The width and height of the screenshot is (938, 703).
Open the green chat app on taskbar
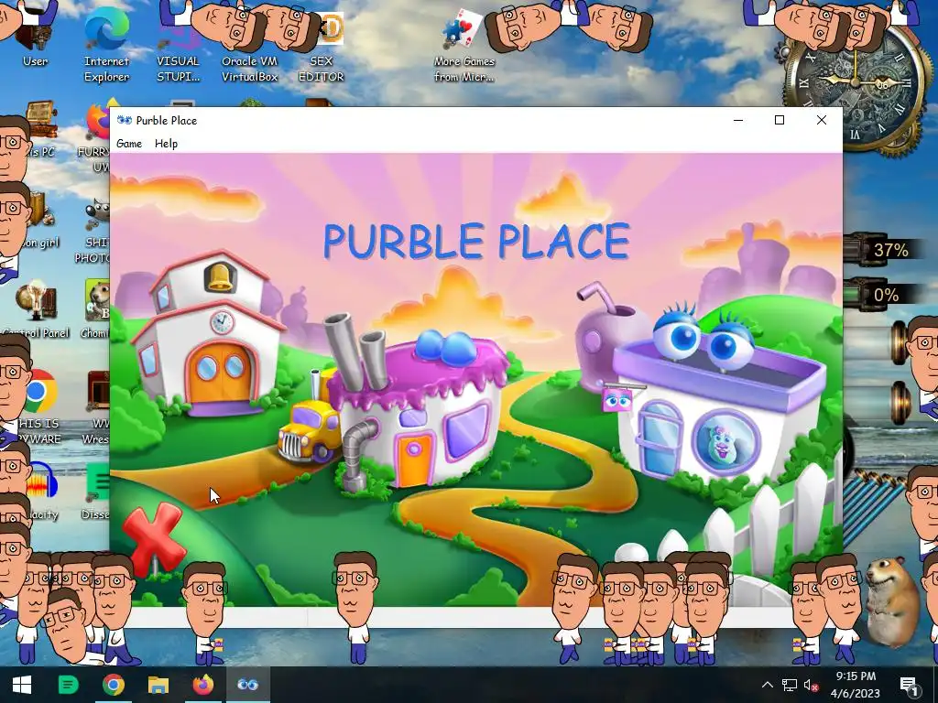[68, 685]
